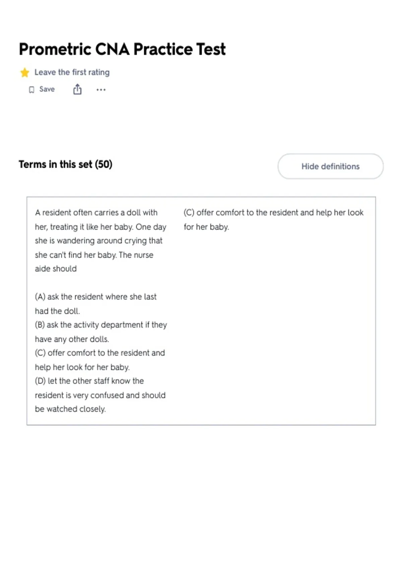The image size is (402, 570).
Task: Open the three-dot more options menu
Action: (x=101, y=90)
